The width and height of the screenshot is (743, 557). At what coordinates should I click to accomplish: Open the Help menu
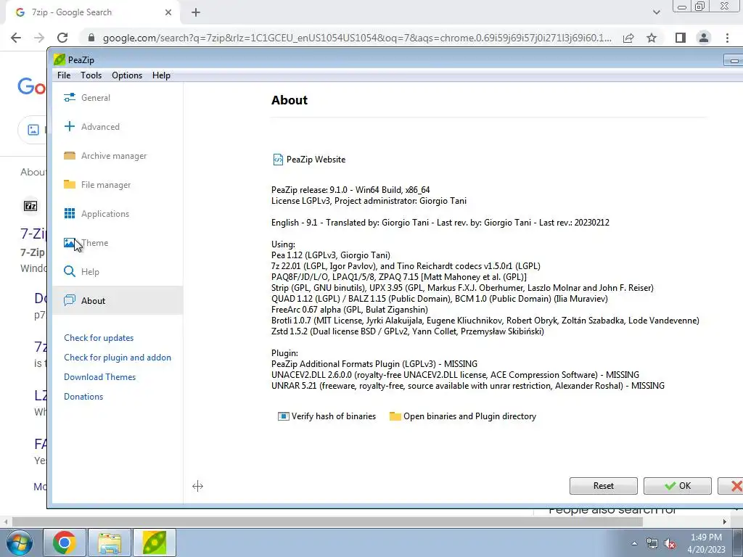click(x=161, y=75)
